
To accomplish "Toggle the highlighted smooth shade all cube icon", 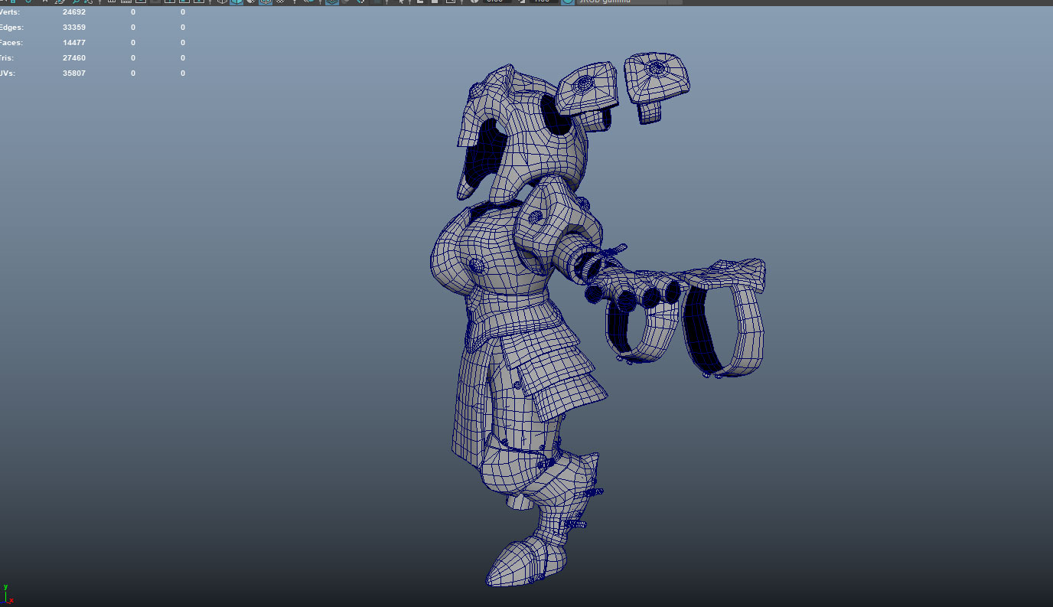I will coord(236,2).
